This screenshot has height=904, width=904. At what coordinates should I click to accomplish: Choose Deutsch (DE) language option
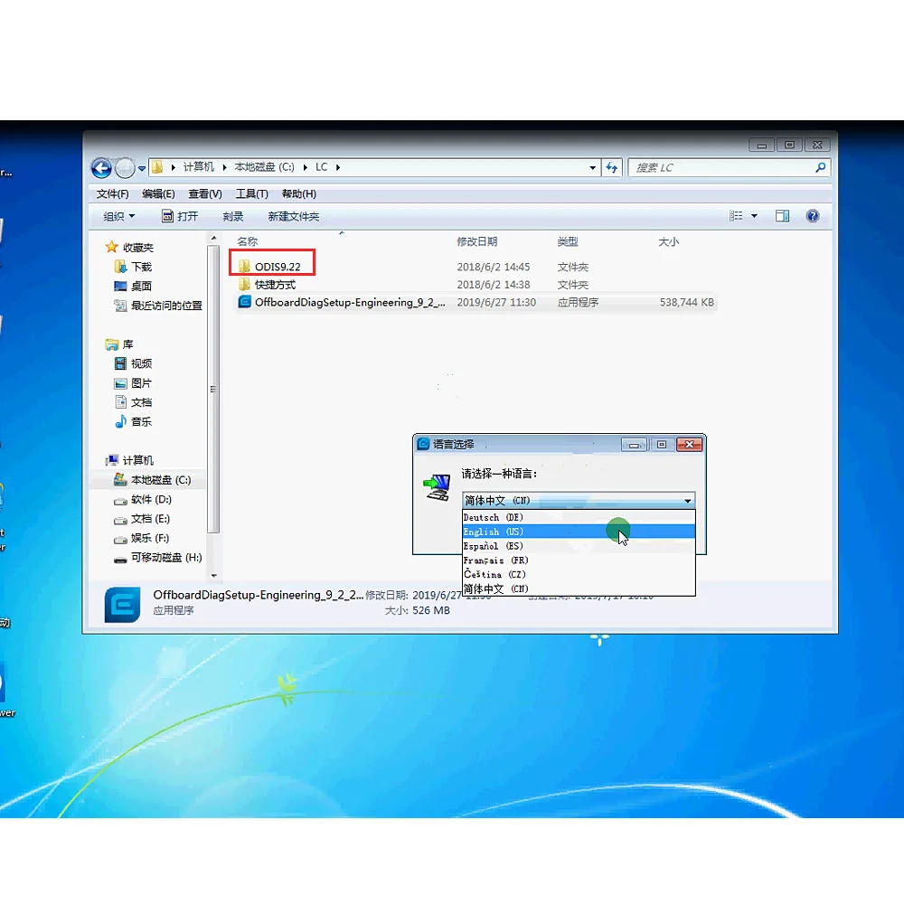point(579,518)
